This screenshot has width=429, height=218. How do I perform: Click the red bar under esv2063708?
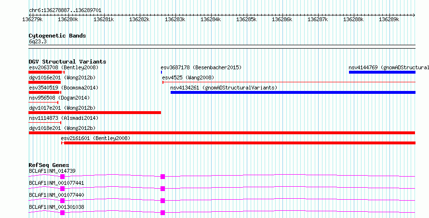point(46,72)
